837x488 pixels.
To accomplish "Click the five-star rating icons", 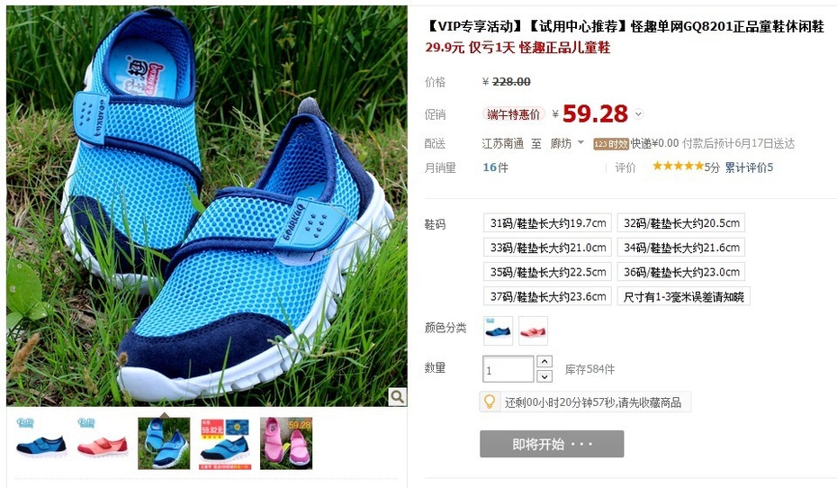I will pyautogui.click(x=678, y=166).
